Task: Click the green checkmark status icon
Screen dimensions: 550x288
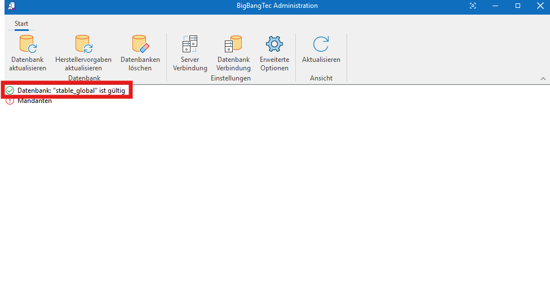Action: point(10,91)
